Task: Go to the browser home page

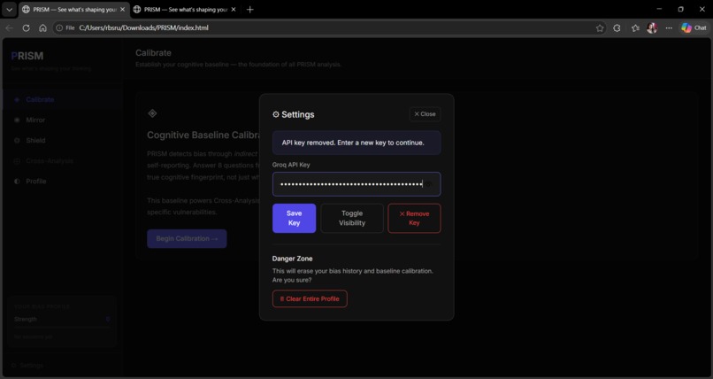Action: pos(42,27)
